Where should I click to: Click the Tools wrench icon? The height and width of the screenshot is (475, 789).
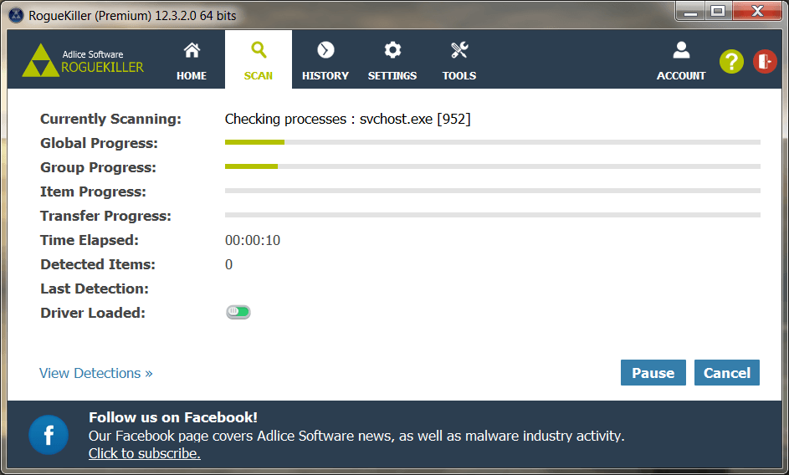pos(459,51)
